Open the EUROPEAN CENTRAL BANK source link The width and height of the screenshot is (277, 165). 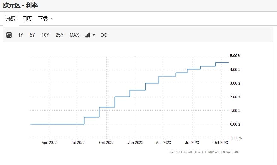222,152
